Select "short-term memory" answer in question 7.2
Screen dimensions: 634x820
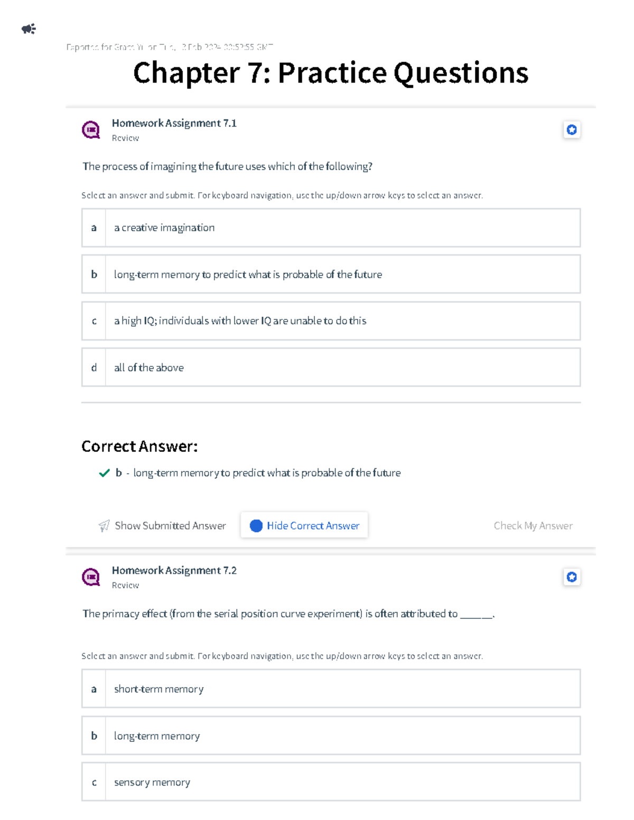[331, 689]
